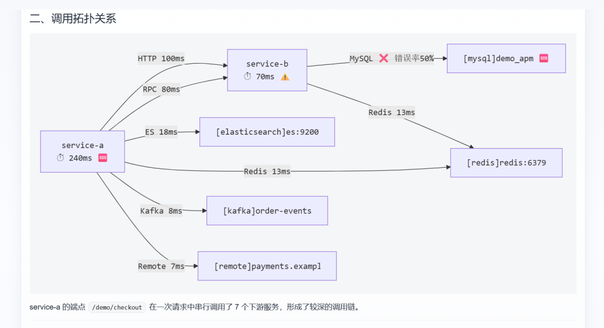The width and height of the screenshot is (604, 328).
Task: Click the stopwatch icon next to 70ms
Action: 247,76
